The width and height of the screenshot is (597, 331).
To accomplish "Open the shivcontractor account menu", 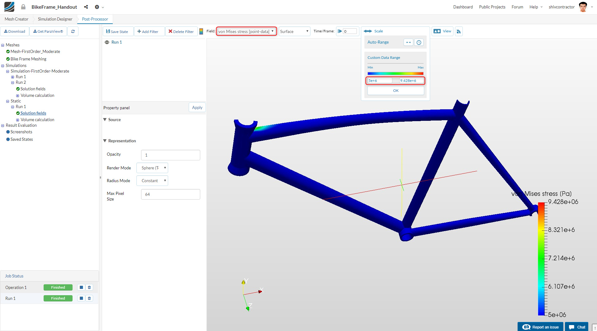I will pos(561,7).
